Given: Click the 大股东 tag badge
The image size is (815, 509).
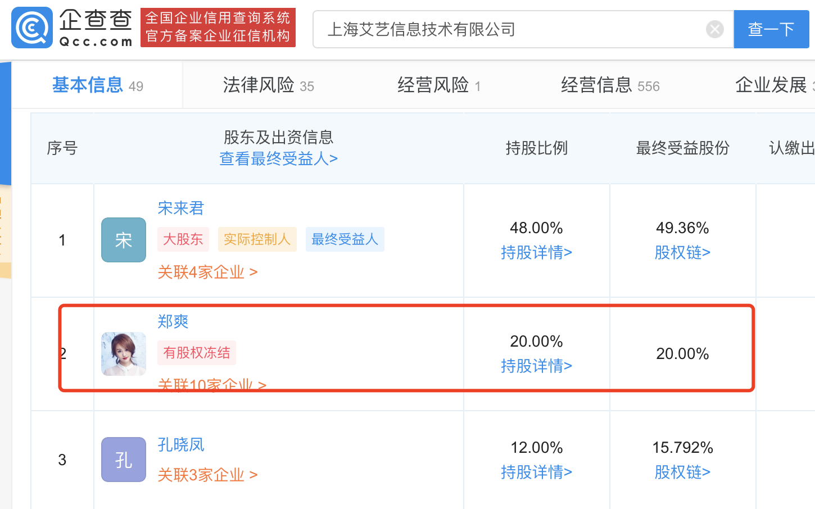Looking at the screenshot, I should [183, 239].
